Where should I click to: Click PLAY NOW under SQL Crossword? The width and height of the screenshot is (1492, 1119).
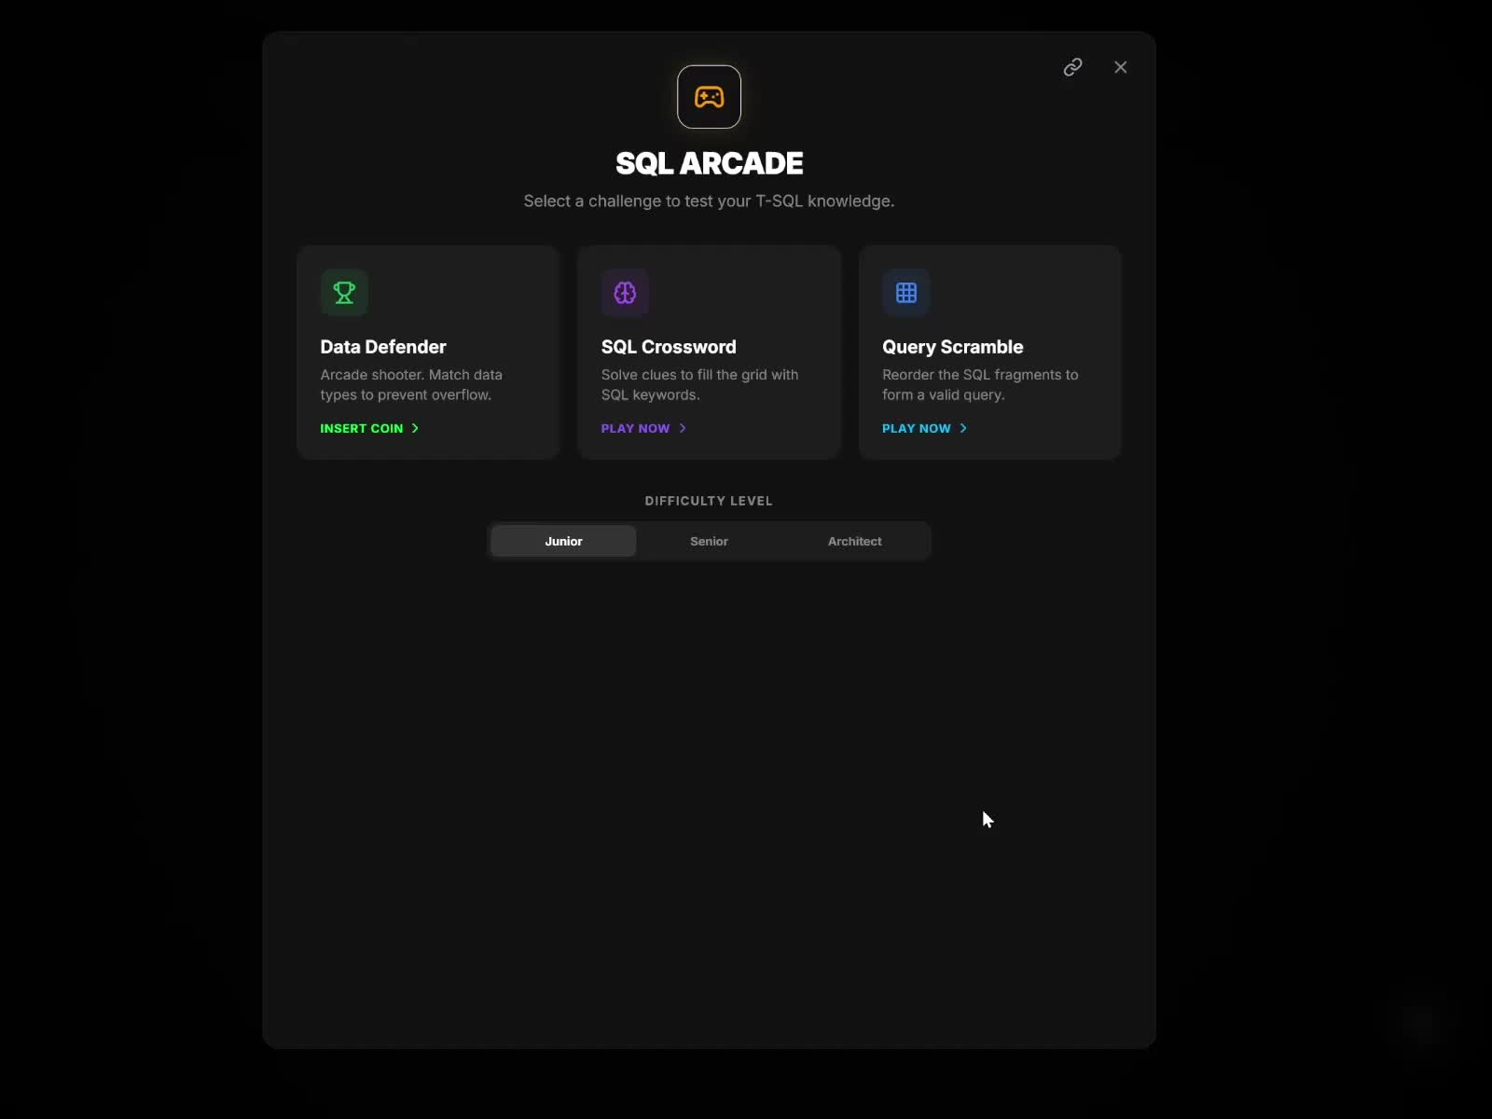coord(635,428)
